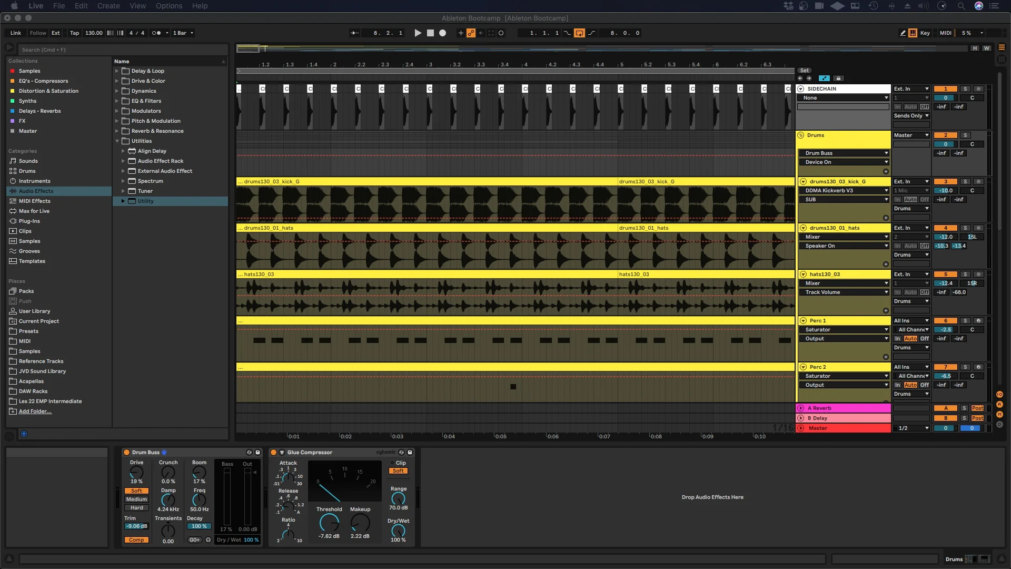Viewport: 1011px width, 569px height.
Task: Click the hot-swap icon on Drum Buss
Action: tap(249, 452)
